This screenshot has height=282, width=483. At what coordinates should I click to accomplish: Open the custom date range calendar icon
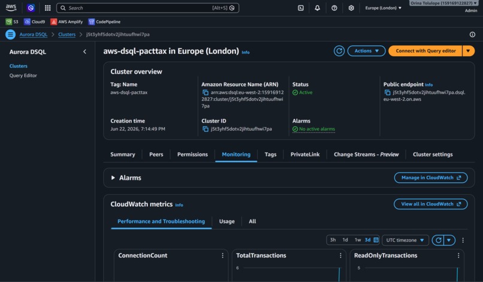tap(376, 240)
